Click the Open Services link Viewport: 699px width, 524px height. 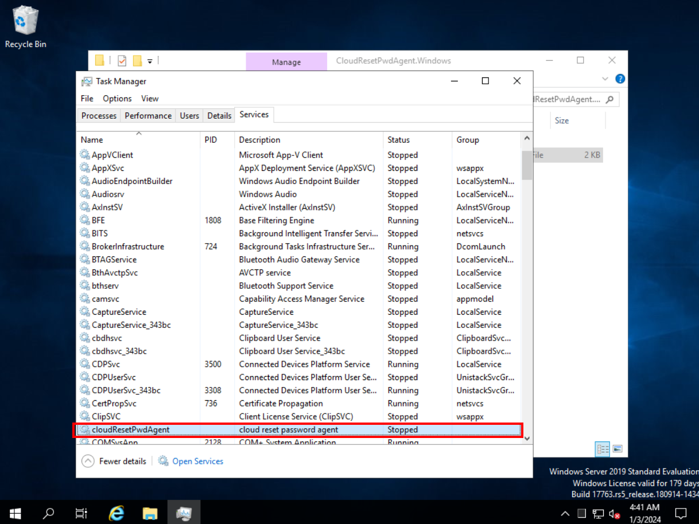pos(197,461)
